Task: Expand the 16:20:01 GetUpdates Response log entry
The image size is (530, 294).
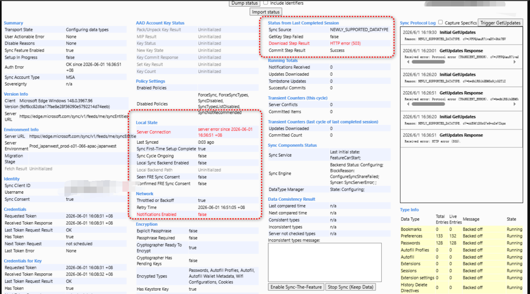Action: [x=461, y=57]
